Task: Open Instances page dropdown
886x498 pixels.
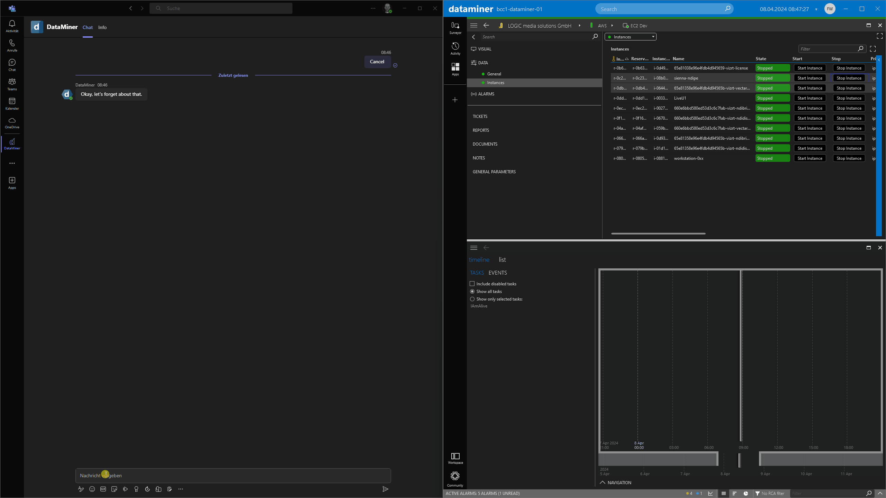Action: pos(630,37)
